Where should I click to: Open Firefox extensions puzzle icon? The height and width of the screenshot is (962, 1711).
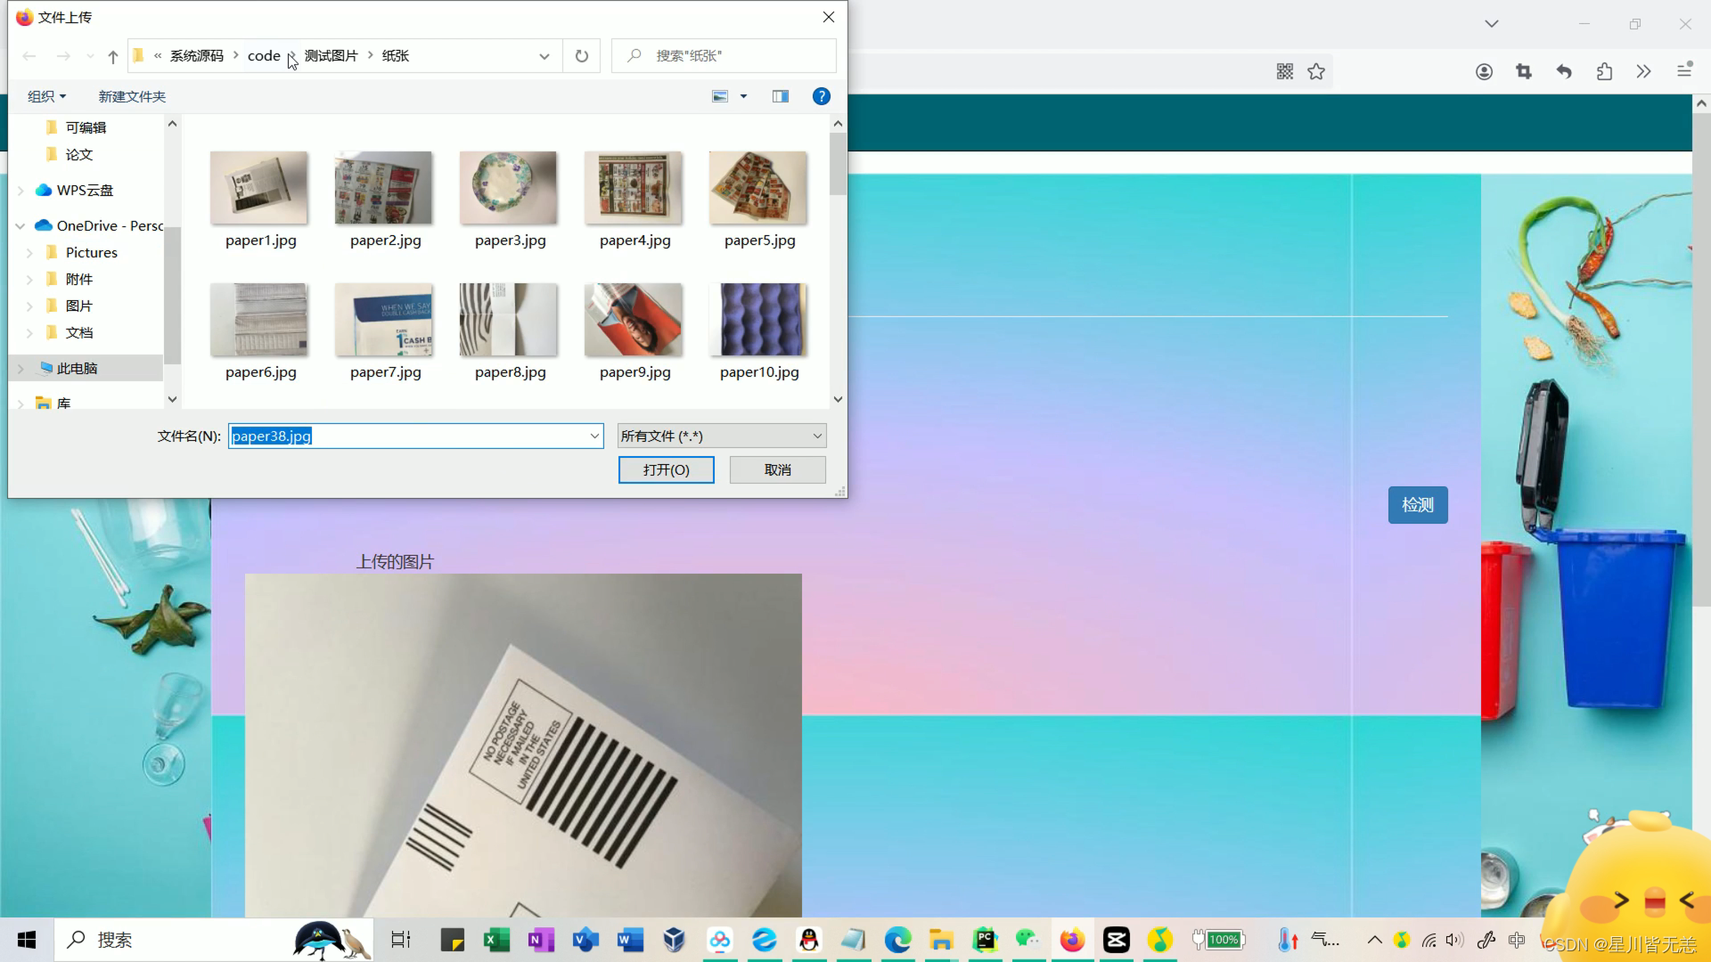[x=1604, y=72]
